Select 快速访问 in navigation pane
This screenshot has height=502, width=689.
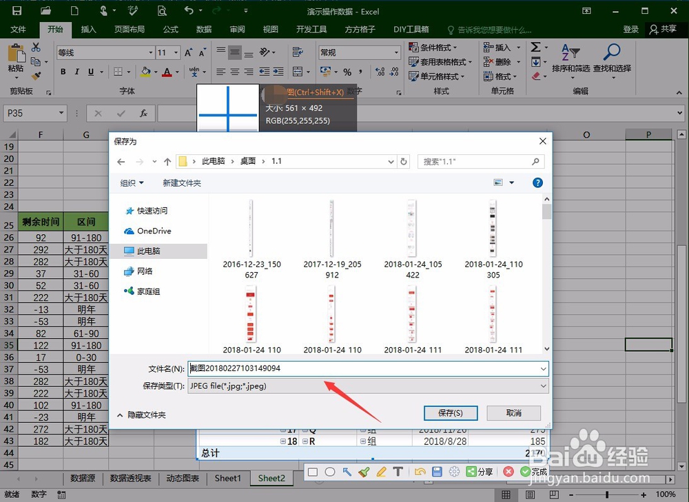146,211
